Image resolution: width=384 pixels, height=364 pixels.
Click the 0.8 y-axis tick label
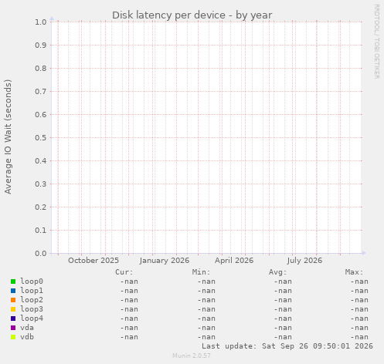click(x=41, y=69)
